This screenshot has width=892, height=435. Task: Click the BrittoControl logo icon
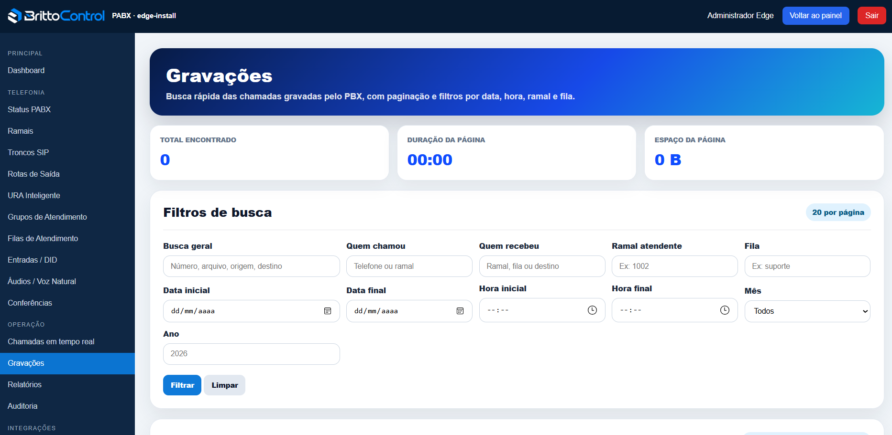(x=15, y=16)
